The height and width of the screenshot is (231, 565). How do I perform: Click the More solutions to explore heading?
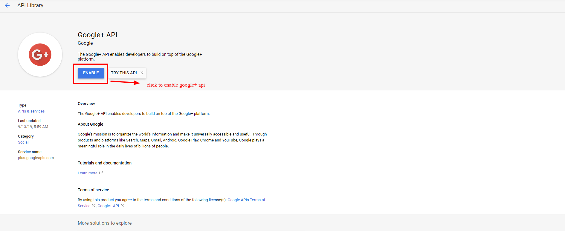(105, 223)
